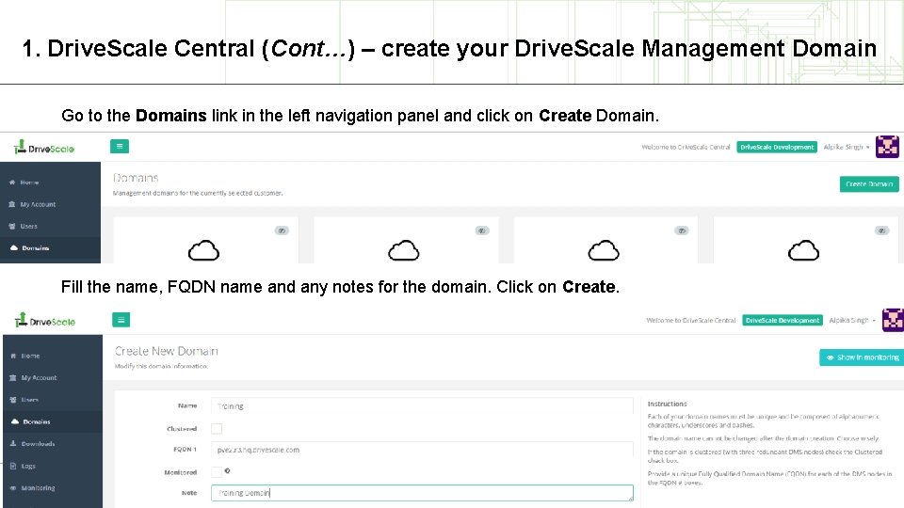Click the Create Domain button
Viewport: 904px width, 508px height.
click(x=869, y=183)
